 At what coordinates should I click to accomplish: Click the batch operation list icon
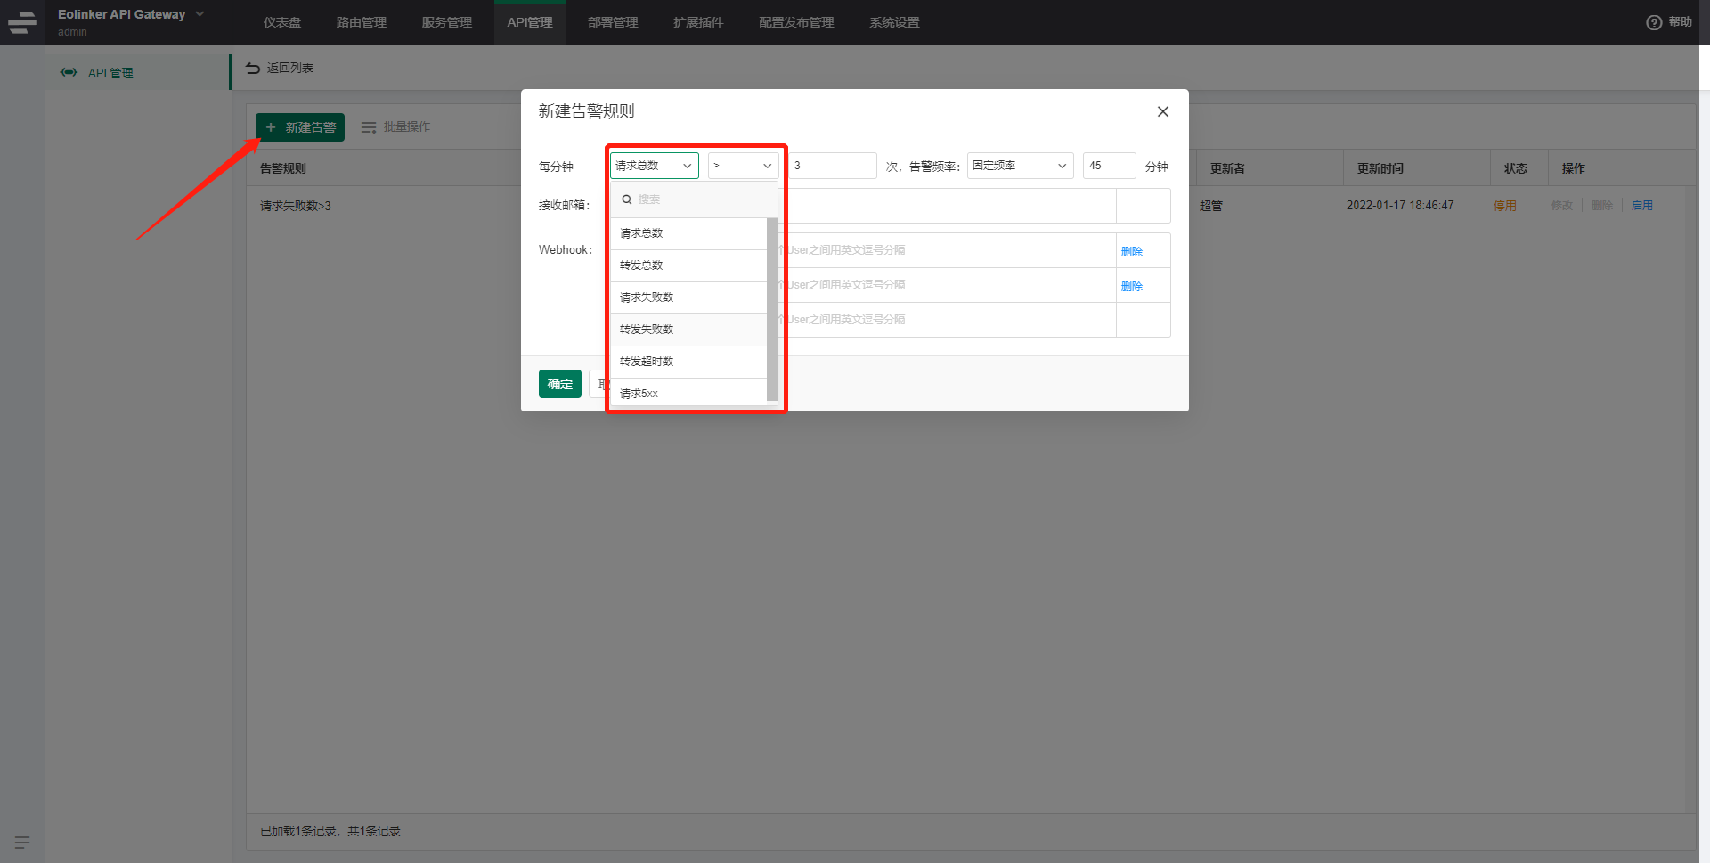click(368, 127)
